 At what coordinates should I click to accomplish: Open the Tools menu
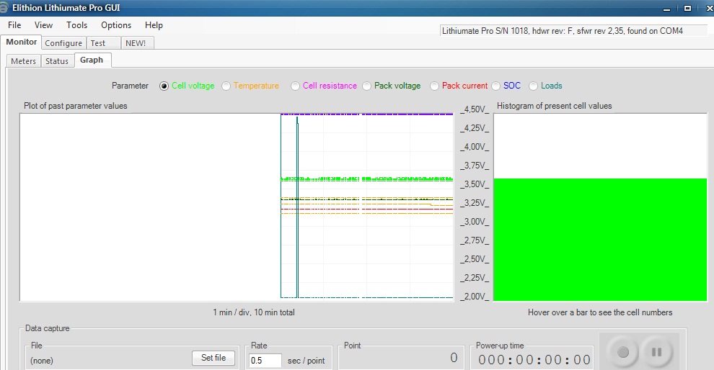[76, 25]
